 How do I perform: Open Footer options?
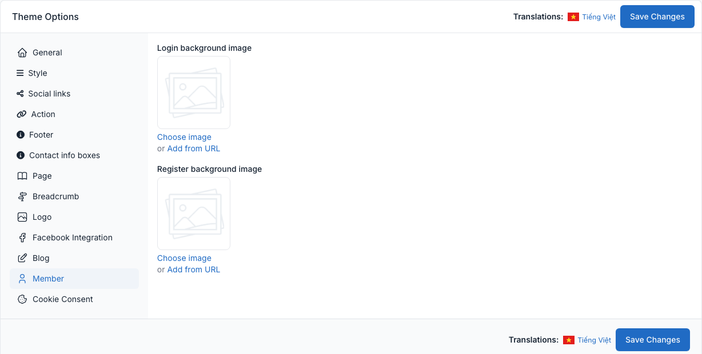click(74, 135)
